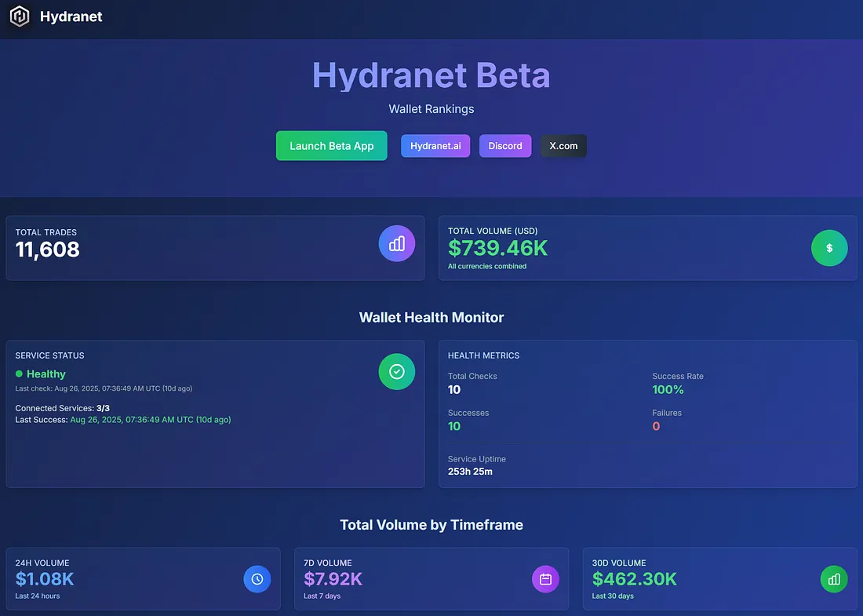The height and width of the screenshot is (616, 863).
Task: Click the Hydranet brand name in header
Action: tap(71, 16)
